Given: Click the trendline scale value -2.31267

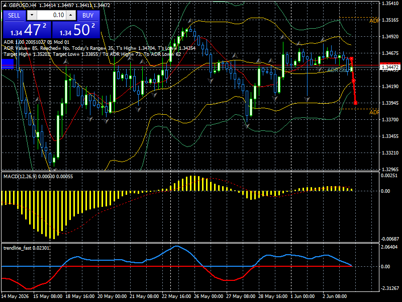Looking at the screenshot, I should (x=390, y=288).
